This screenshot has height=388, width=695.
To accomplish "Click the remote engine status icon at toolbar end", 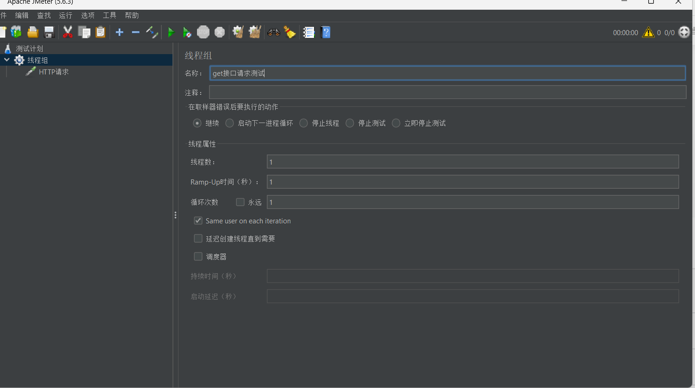I will tap(684, 32).
